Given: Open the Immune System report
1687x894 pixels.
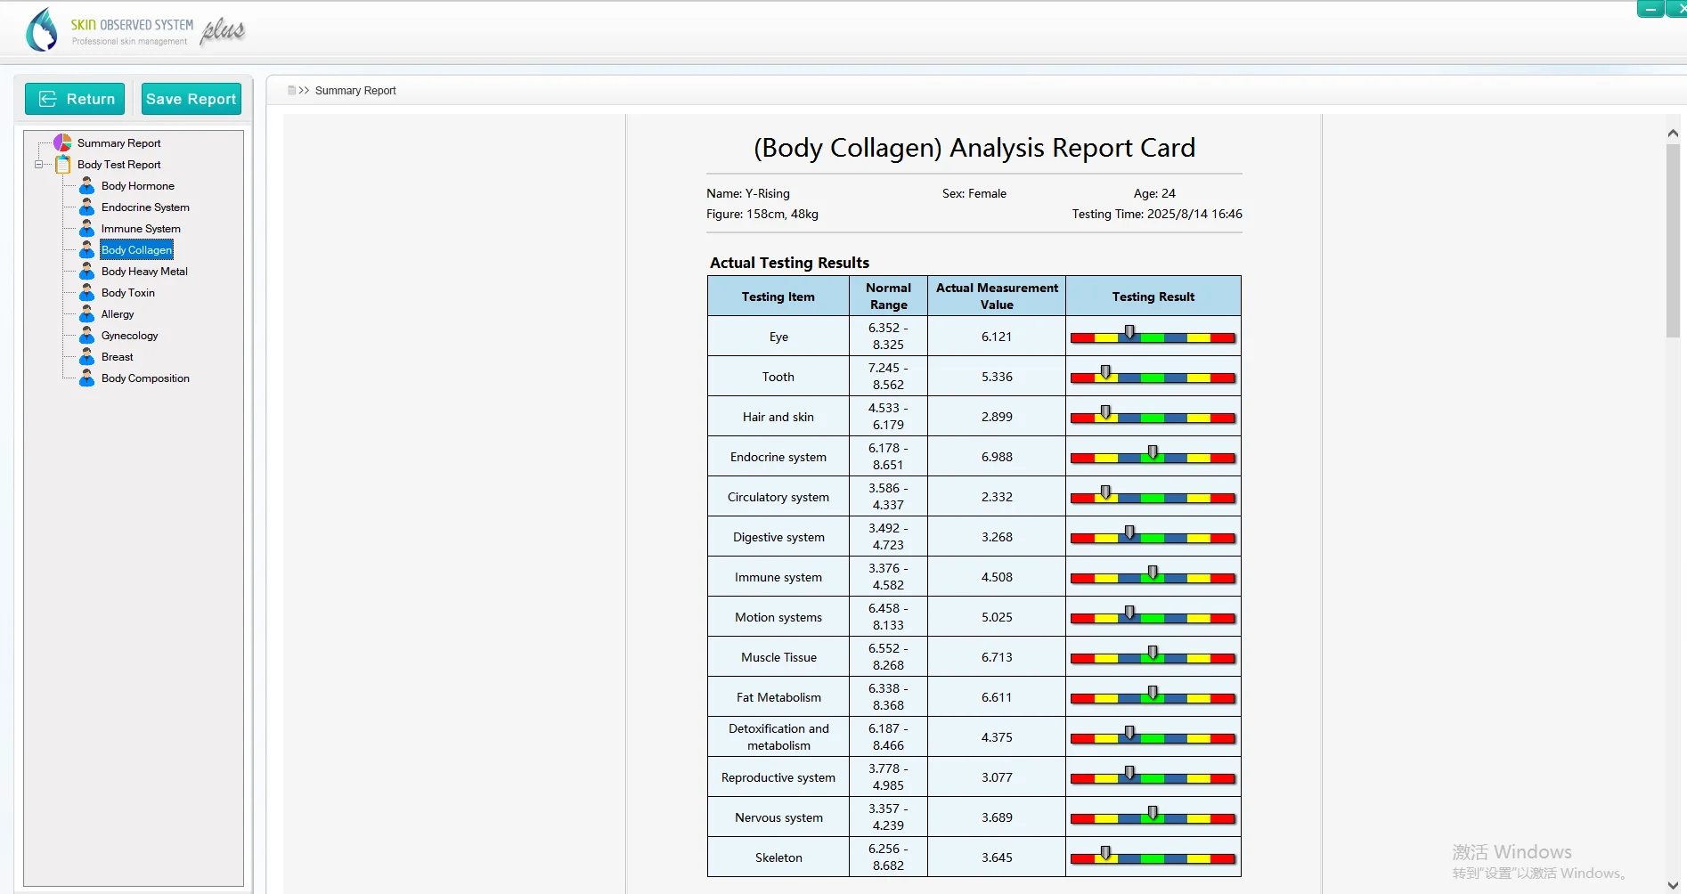Looking at the screenshot, I should point(141,229).
